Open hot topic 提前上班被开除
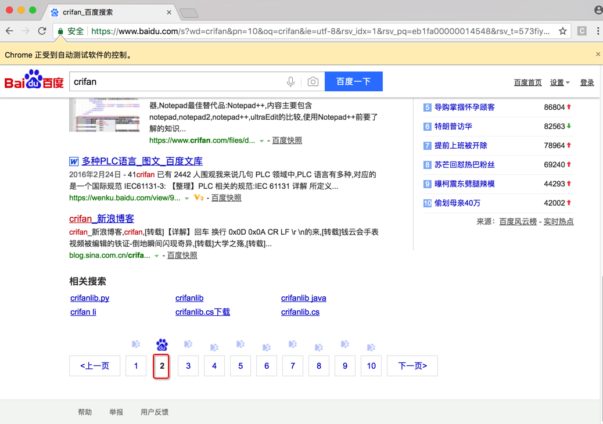This screenshot has width=603, height=424. tap(461, 146)
